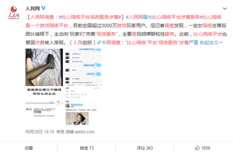Screen dimensions: 233x154
Task: Click the 转发 73 repost button
Action: pyautogui.click(x=87, y=148)
